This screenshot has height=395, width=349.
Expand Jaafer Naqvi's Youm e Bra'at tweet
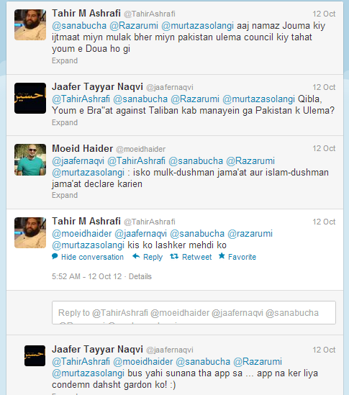pyautogui.click(x=65, y=122)
